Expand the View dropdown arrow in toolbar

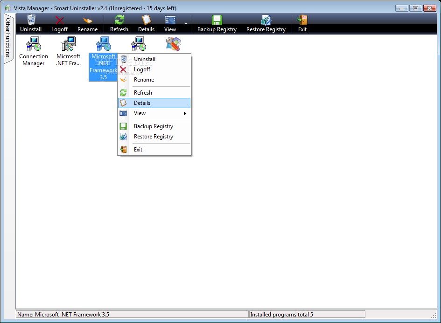click(x=186, y=24)
